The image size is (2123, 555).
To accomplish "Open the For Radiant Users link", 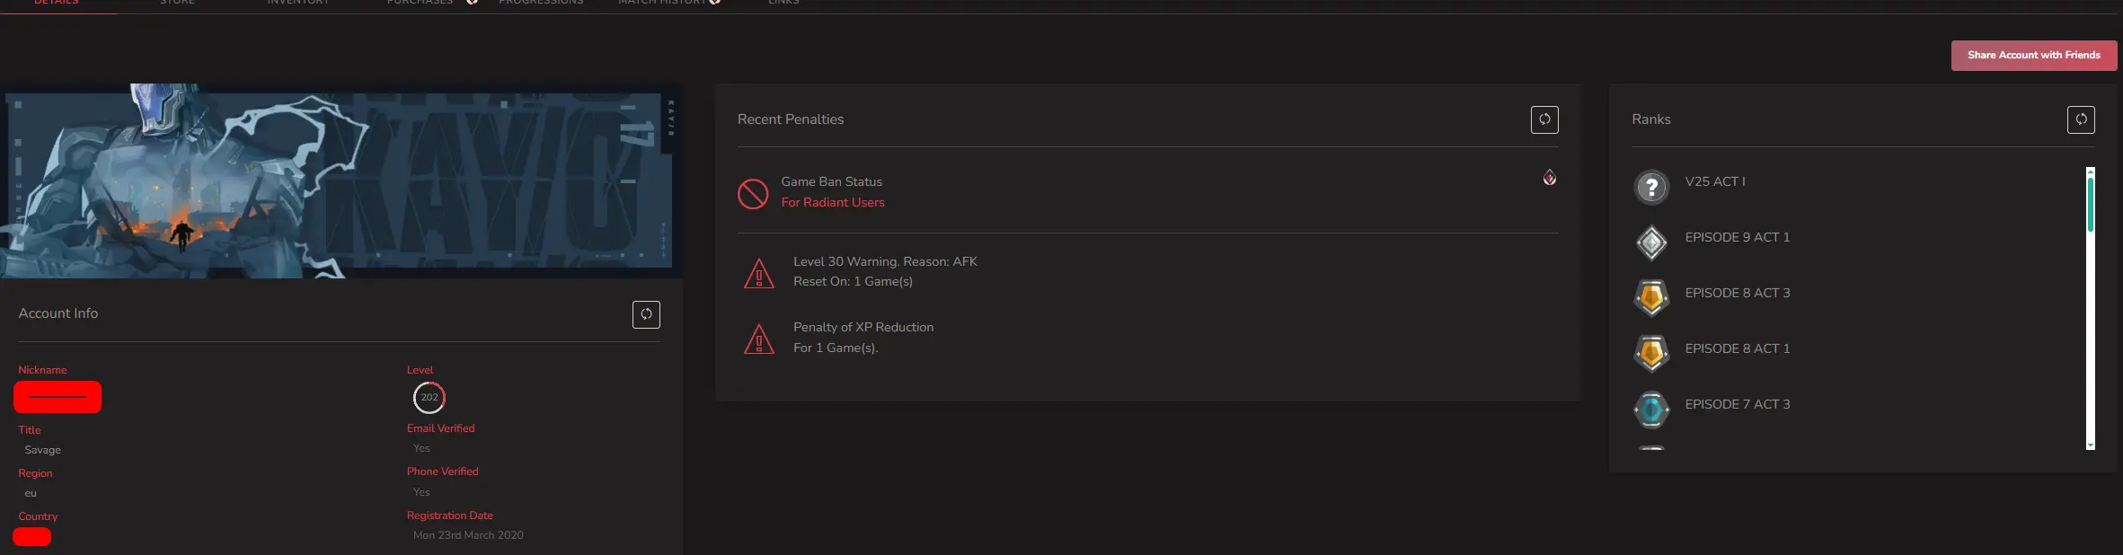I will [833, 203].
